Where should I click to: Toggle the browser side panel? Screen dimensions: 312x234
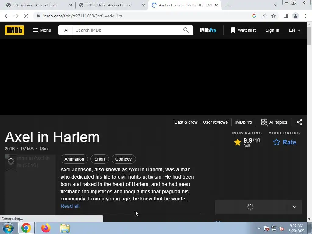click(x=286, y=16)
